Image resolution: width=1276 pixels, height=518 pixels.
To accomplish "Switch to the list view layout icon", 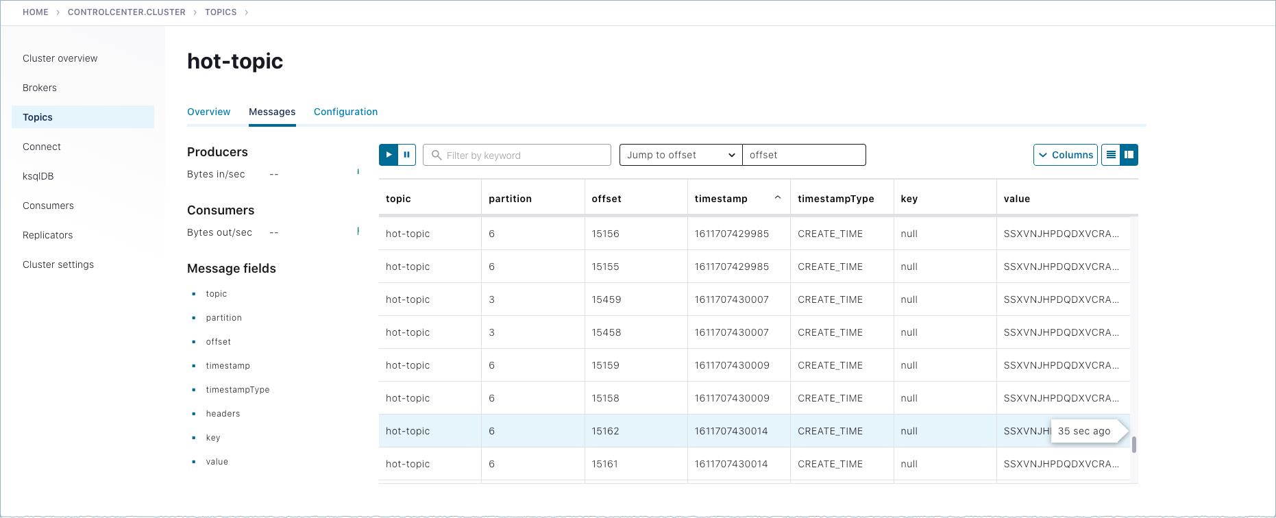I will point(1111,155).
